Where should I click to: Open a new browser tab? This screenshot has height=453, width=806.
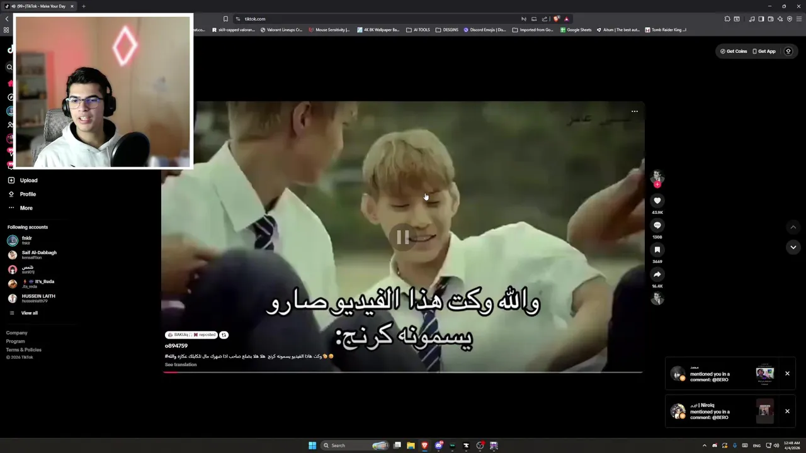[x=83, y=6]
